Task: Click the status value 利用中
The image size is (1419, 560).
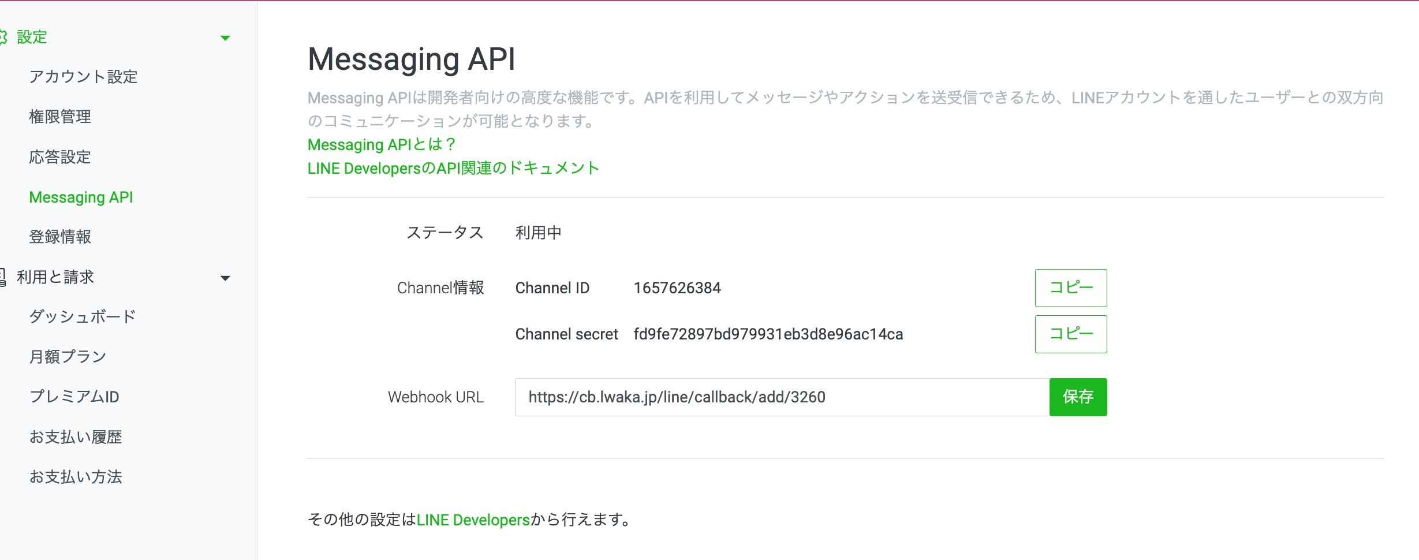Action: tap(538, 233)
